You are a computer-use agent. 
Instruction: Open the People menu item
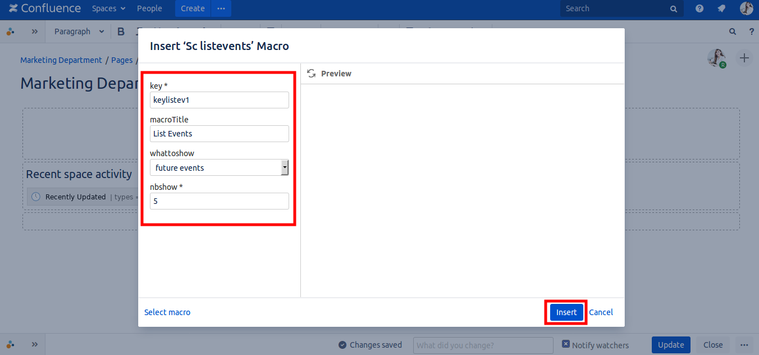[x=149, y=8]
